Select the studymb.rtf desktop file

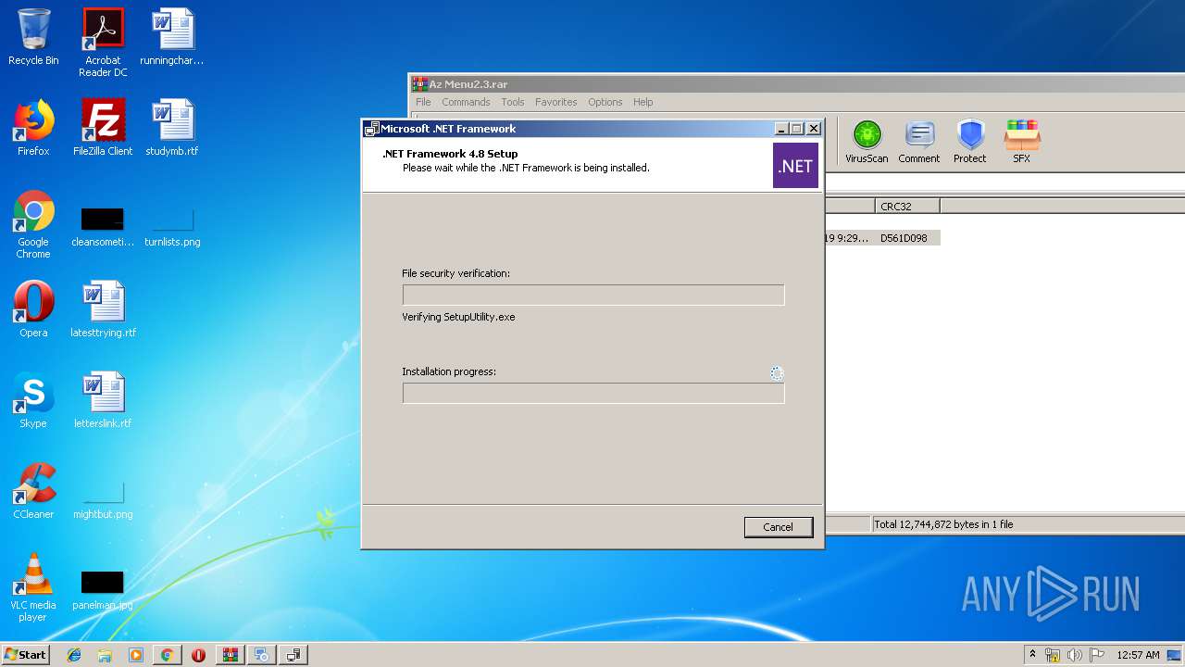coord(172,128)
